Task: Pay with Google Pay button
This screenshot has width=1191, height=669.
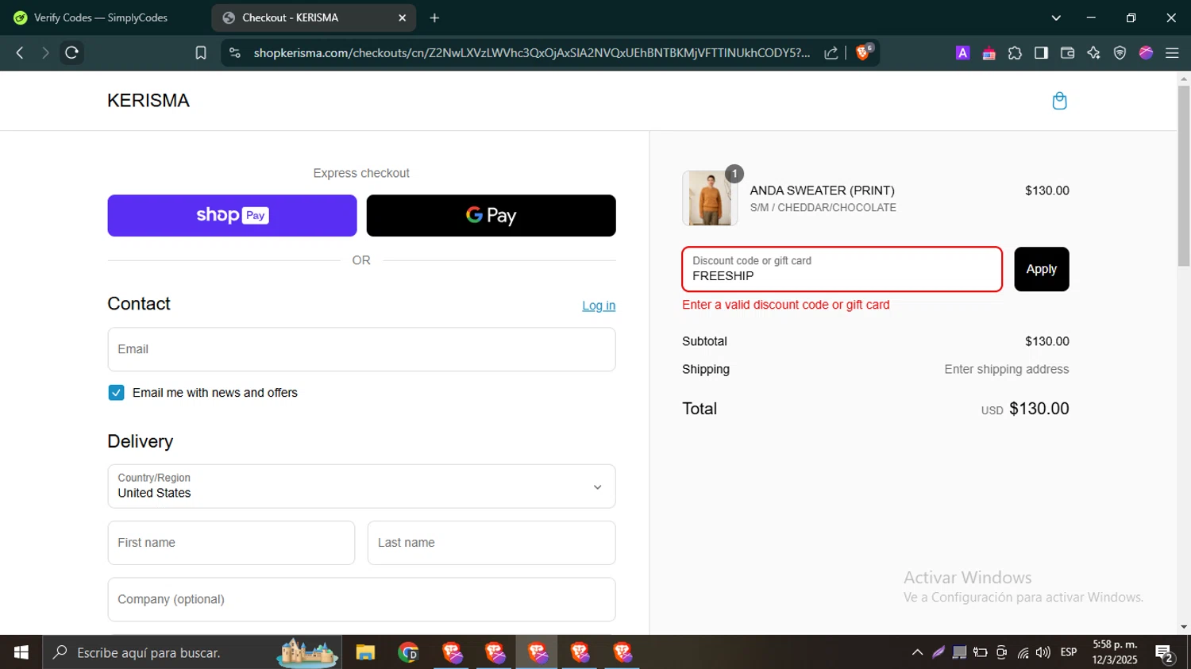Action: click(x=491, y=215)
